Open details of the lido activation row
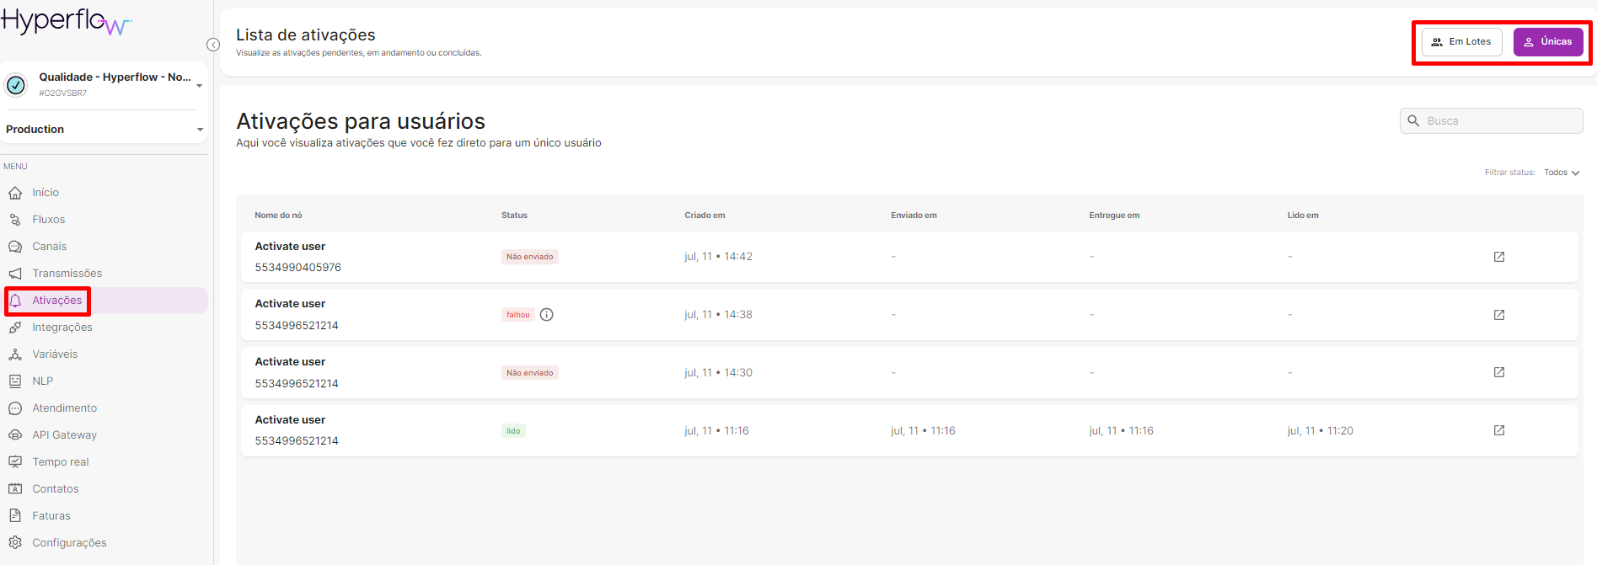 click(1499, 430)
